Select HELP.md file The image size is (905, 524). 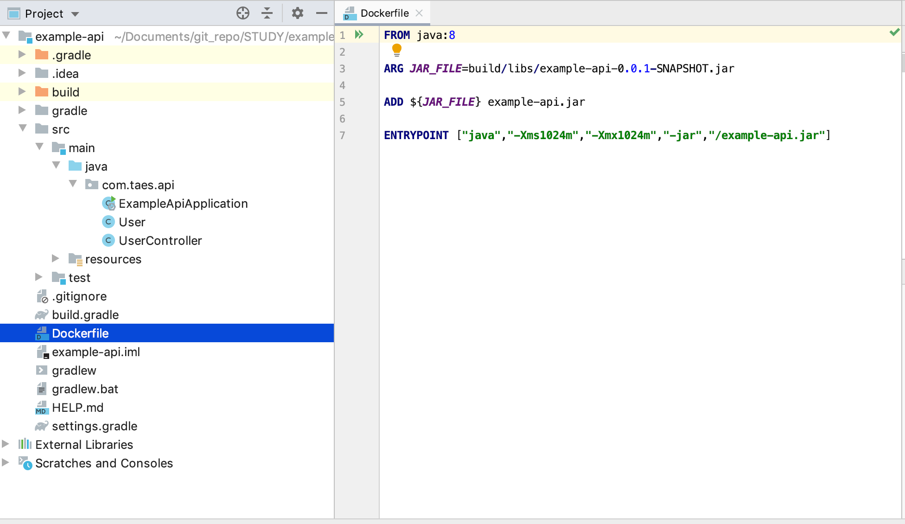[77, 408]
